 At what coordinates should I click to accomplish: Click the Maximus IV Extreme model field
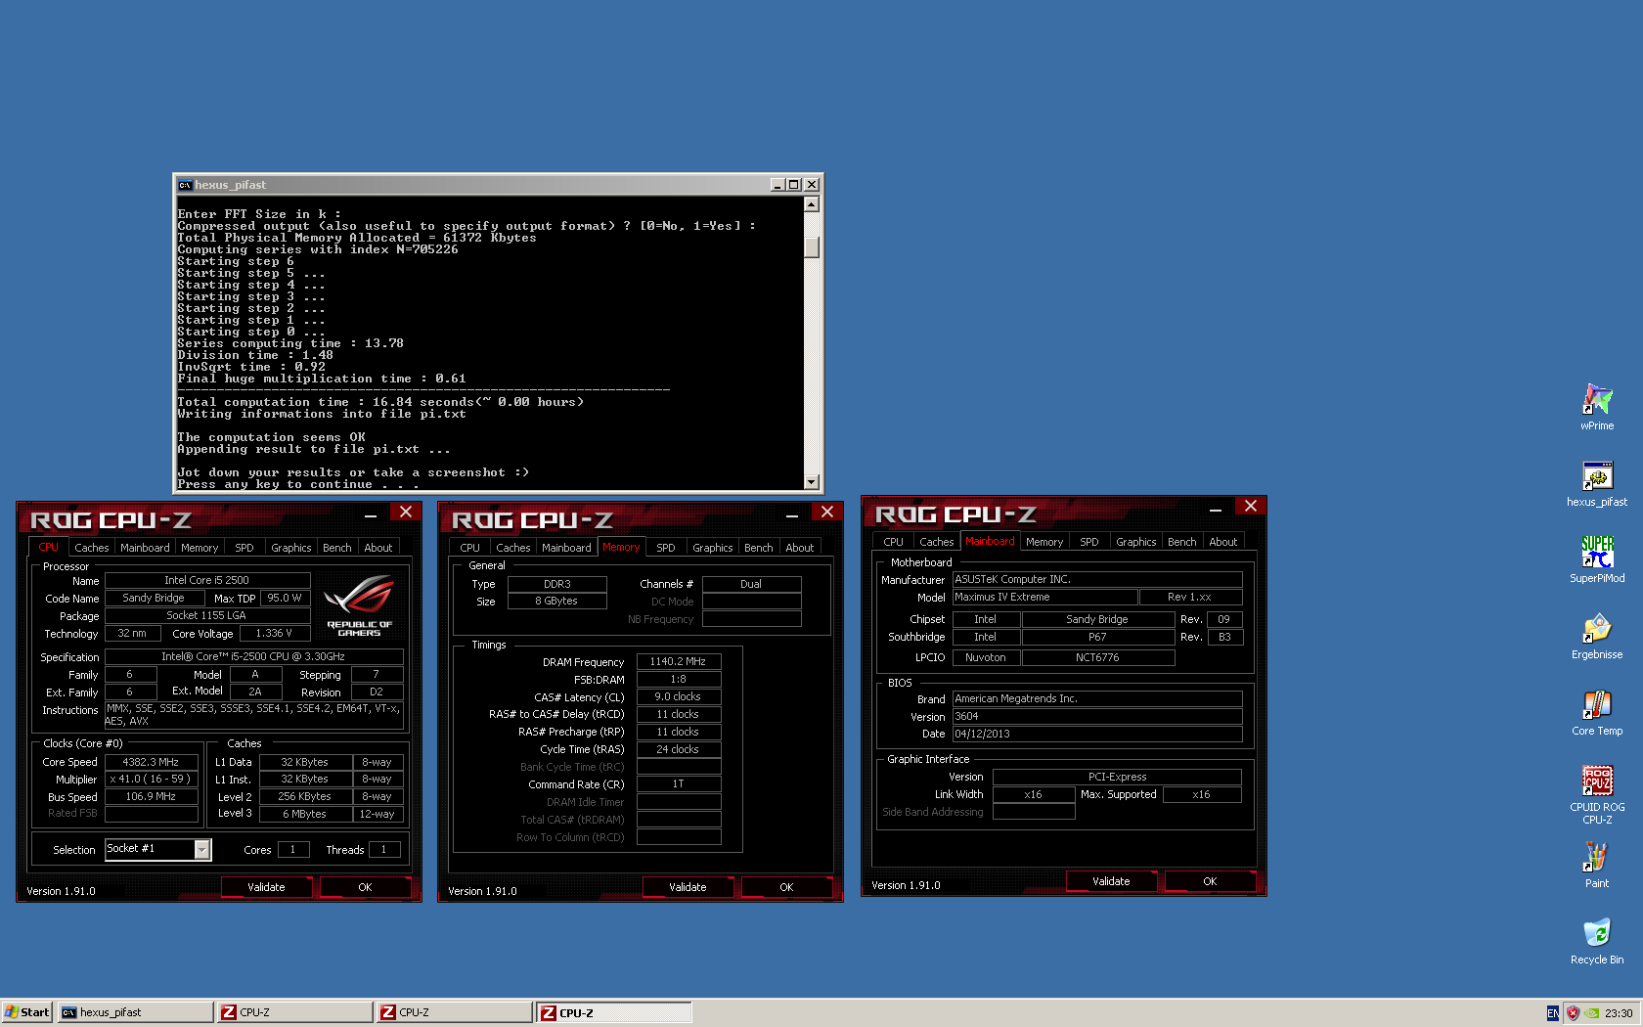pos(1045,597)
